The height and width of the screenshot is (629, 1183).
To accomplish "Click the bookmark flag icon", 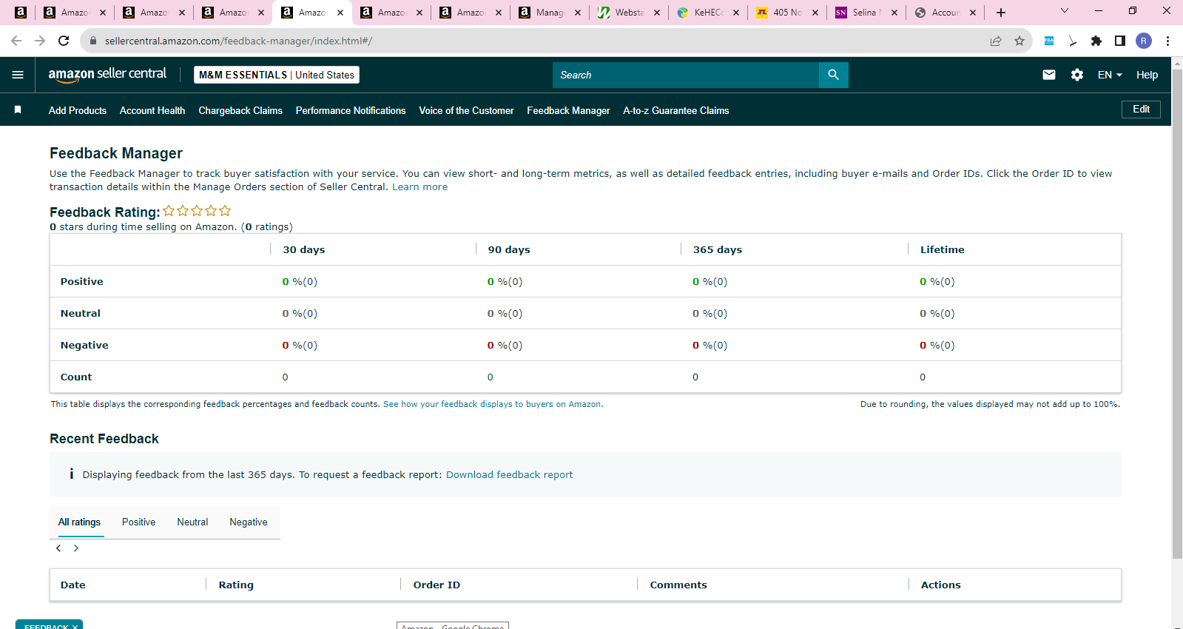I will tap(18, 110).
